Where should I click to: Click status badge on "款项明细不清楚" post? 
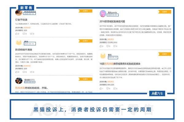(86, 41)
